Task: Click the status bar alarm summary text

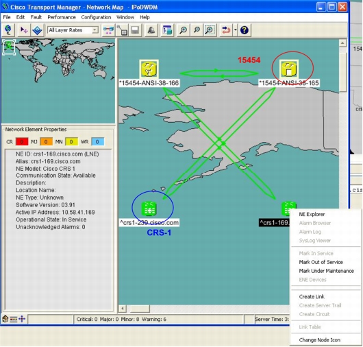Action: (121, 319)
